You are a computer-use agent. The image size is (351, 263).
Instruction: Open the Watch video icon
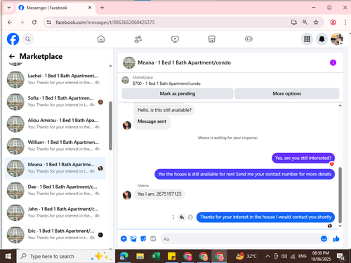175,39
